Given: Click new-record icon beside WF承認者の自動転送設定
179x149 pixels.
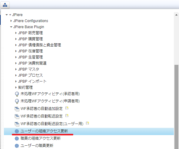Looking at the screenshot, I should 67,116.
